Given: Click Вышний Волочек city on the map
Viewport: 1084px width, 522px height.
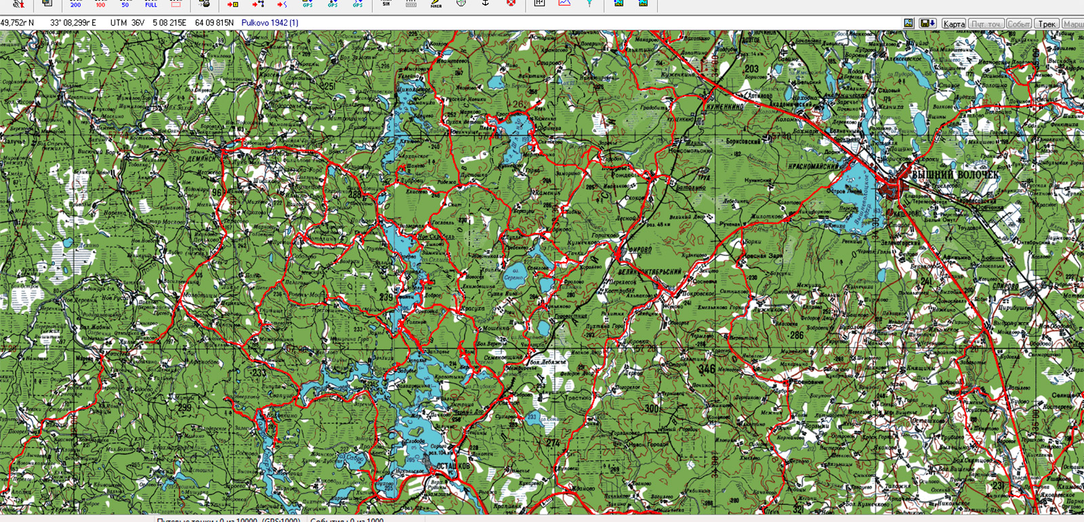Looking at the screenshot, I should coord(954,175).
